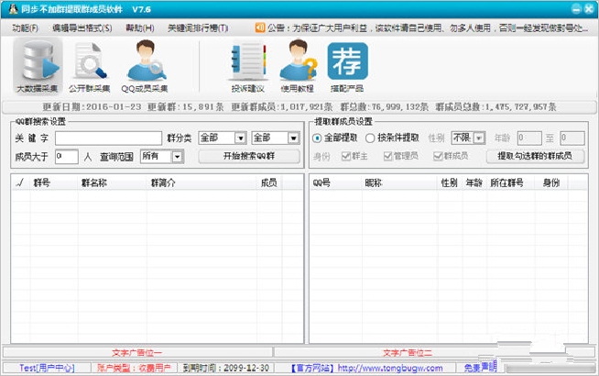Click the penguin app icon in title bar

pos(14,9)
